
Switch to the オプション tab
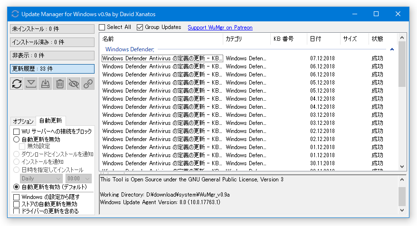pos(23,121)
